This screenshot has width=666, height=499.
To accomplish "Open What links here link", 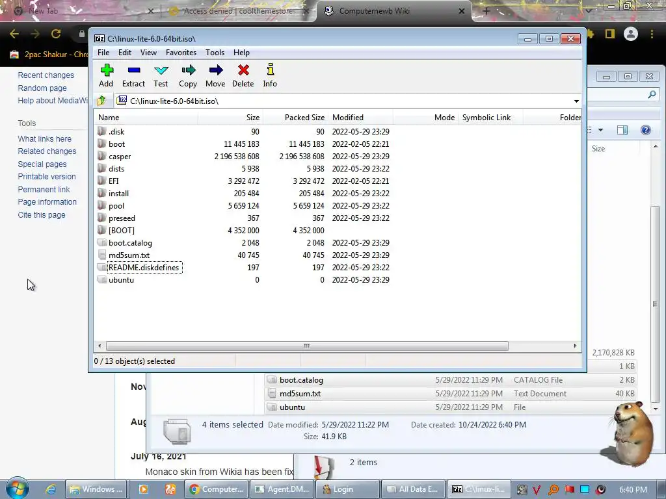I will click(x=45, y=139).
